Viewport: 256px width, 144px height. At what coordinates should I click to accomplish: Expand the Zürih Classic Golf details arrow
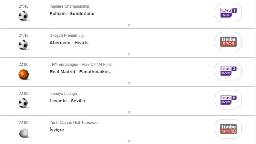pyautogui.click(x=129, y=141)
